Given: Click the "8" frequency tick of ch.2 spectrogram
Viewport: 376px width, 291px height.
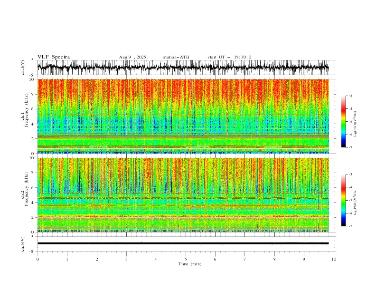Looking at the screenshot, I should 33,173.
